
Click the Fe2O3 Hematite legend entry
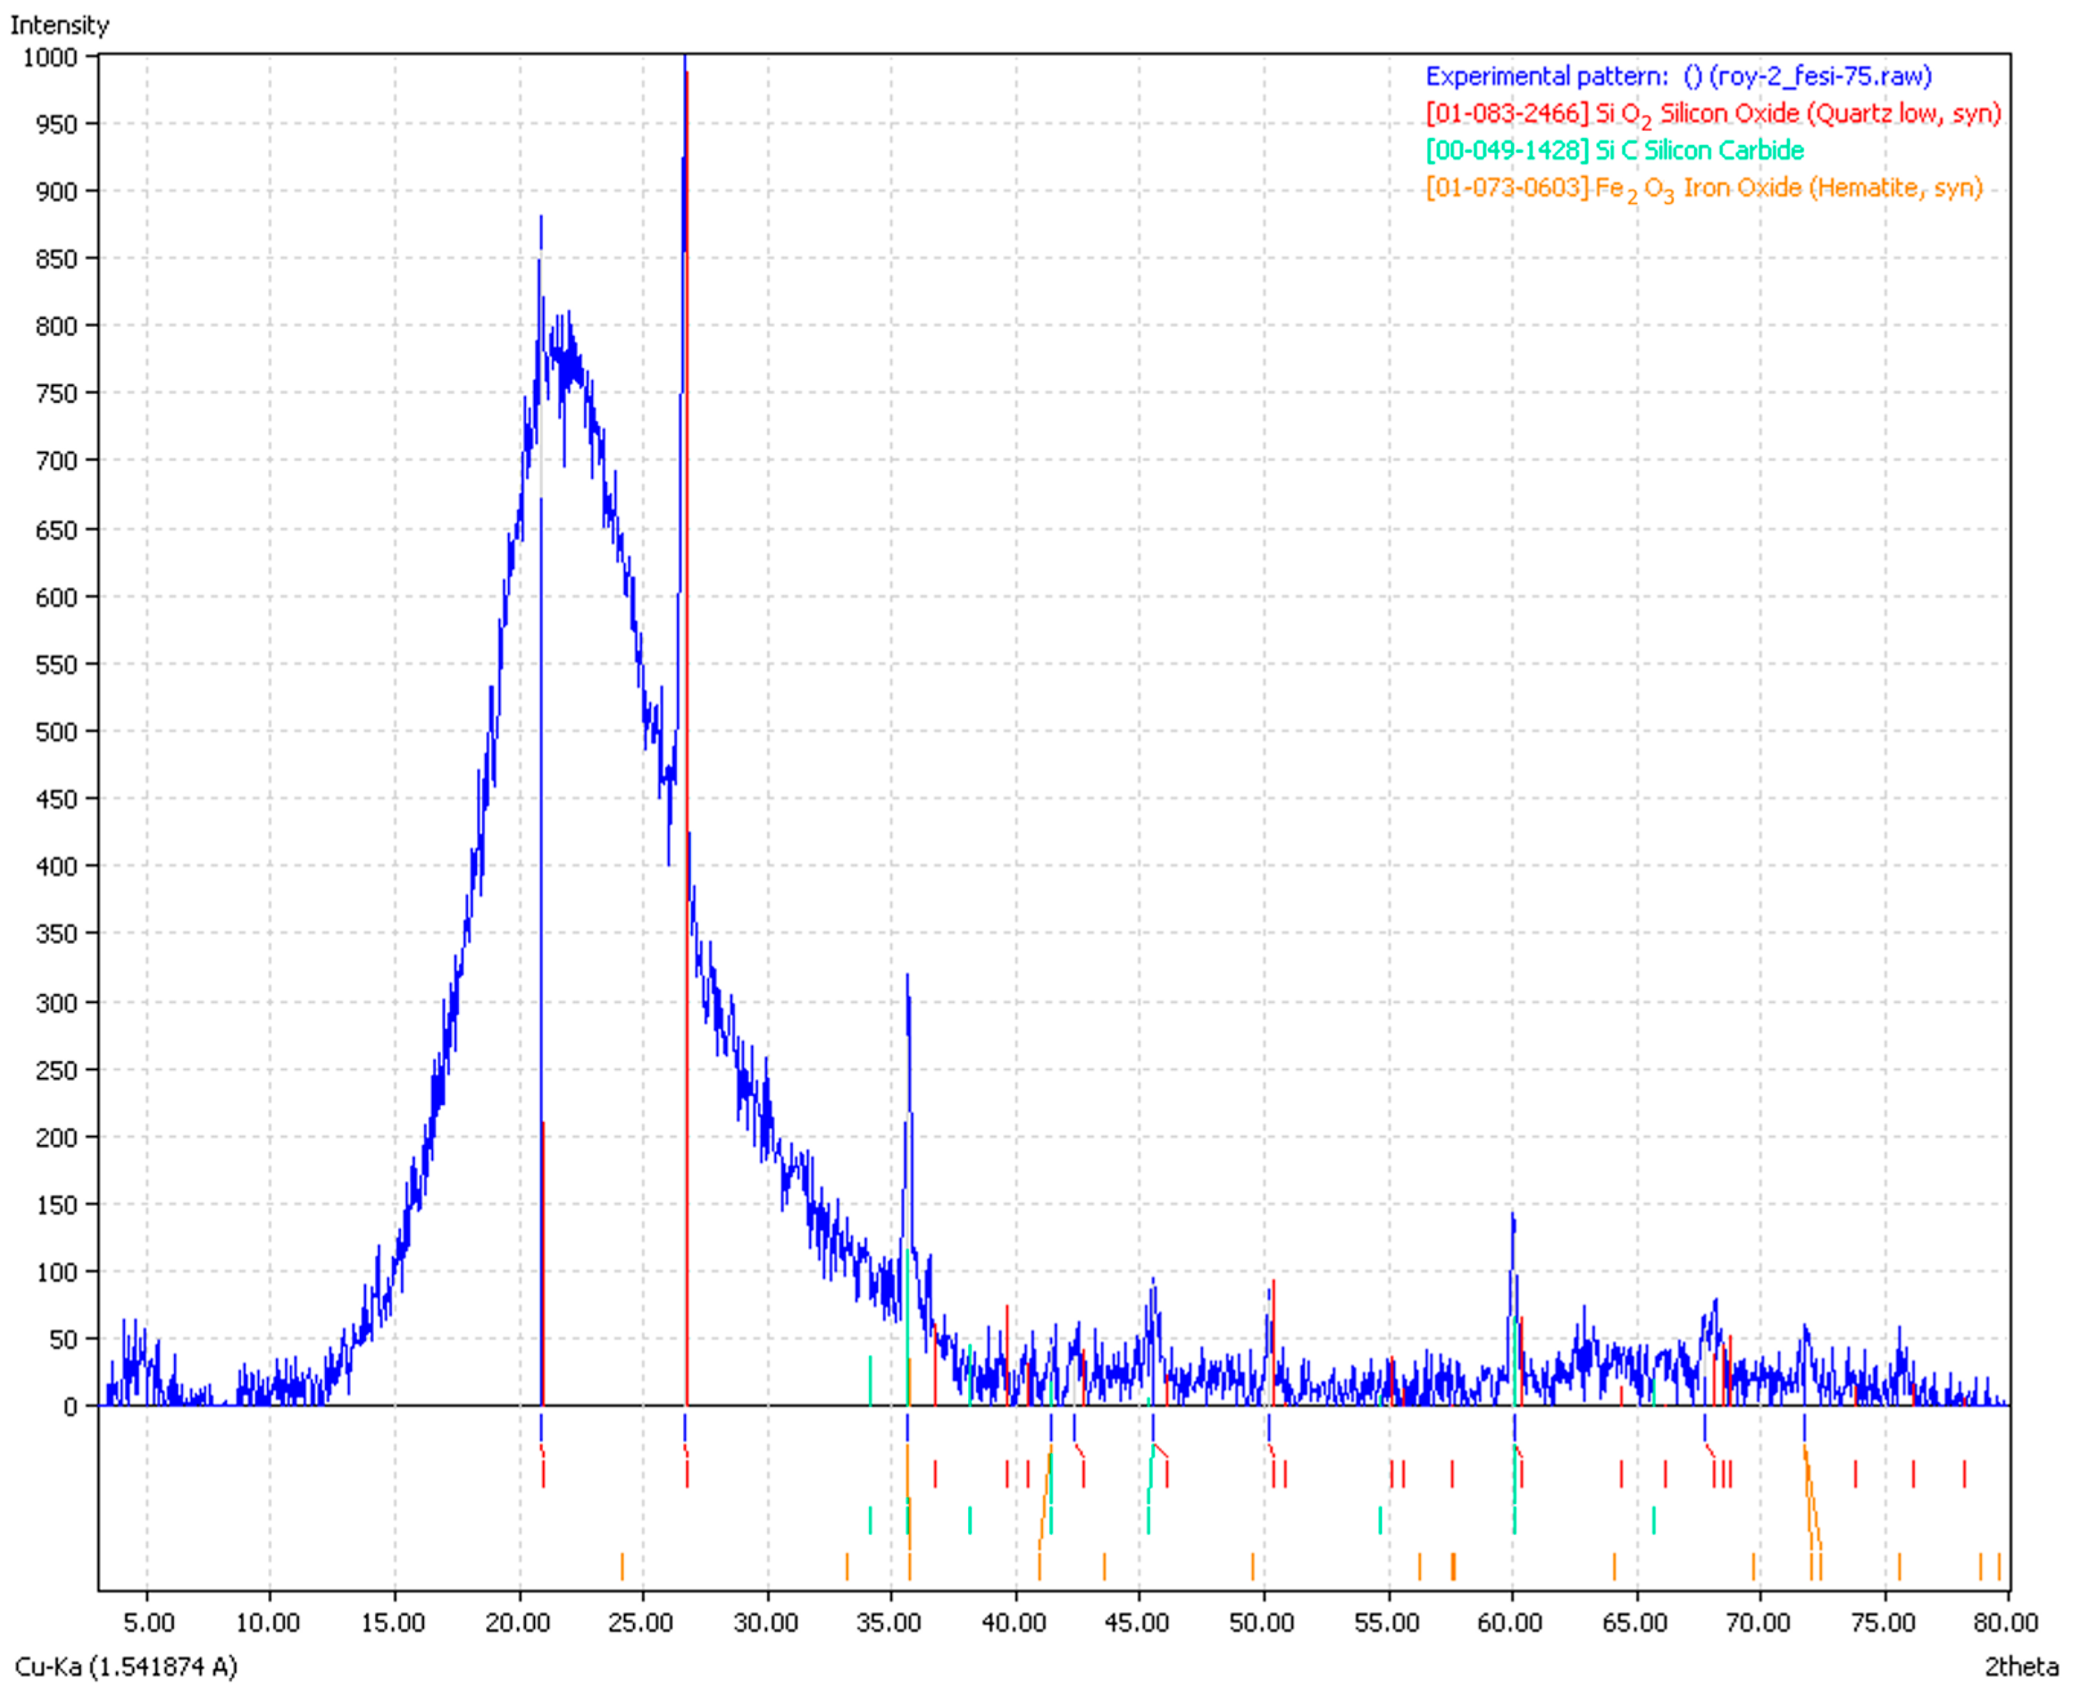[x=1704, y=187]
